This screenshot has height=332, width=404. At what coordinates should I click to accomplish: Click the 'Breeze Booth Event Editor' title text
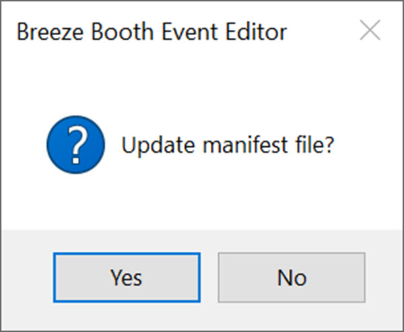pyautogui.click(x=151, y=32)
